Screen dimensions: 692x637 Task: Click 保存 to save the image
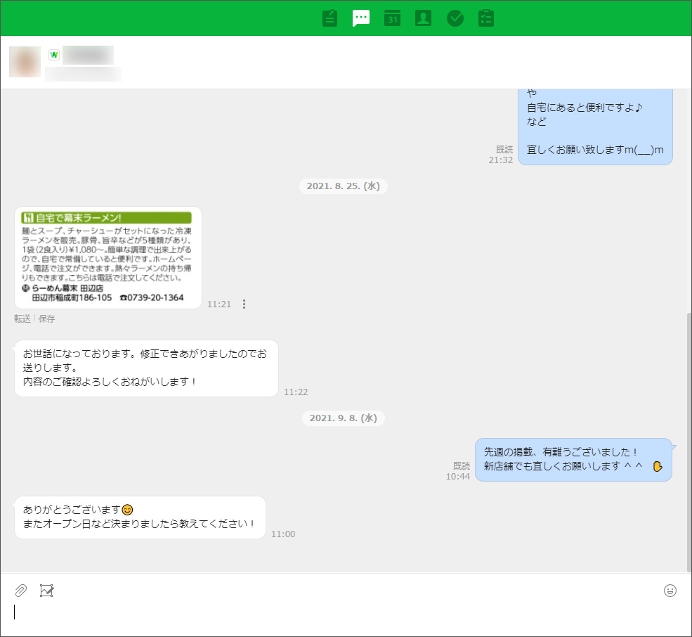(x=46, y=319)
